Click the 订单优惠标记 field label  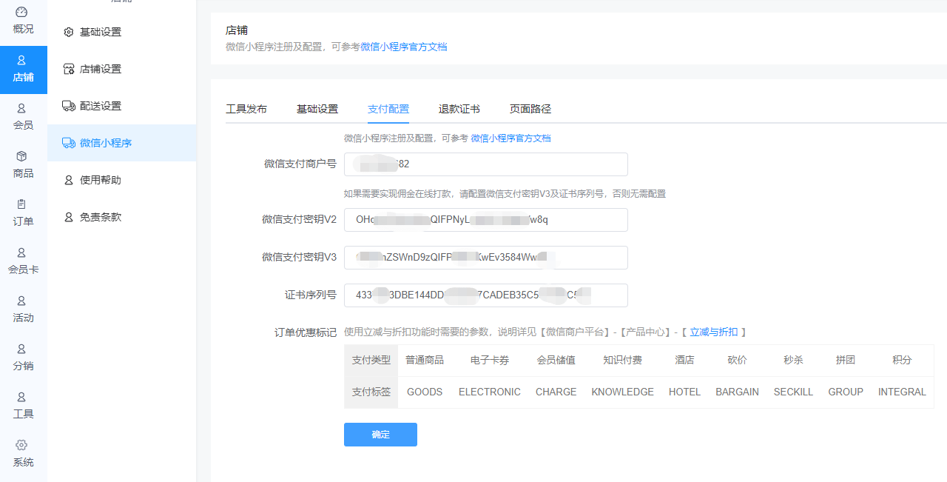306,332
